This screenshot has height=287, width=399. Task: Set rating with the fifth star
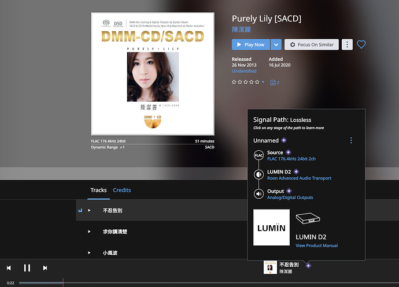pos(257,82)
